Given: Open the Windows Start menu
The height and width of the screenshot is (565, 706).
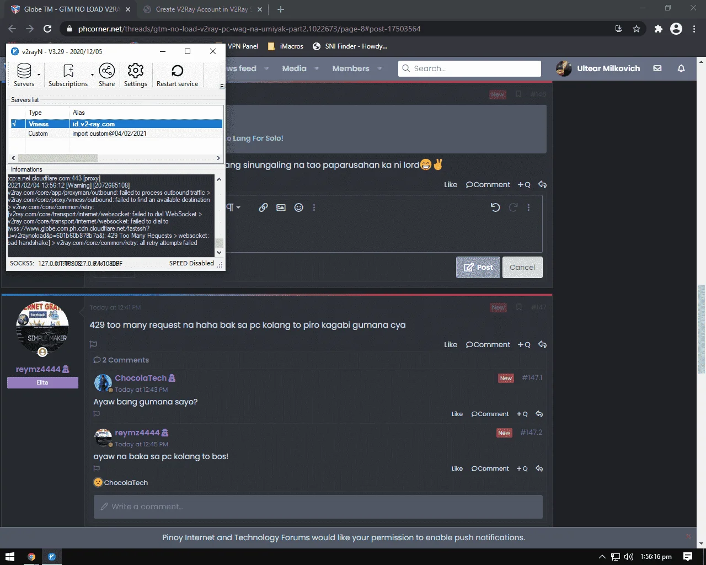Looking at the screenshot, I should pos(10,557).
